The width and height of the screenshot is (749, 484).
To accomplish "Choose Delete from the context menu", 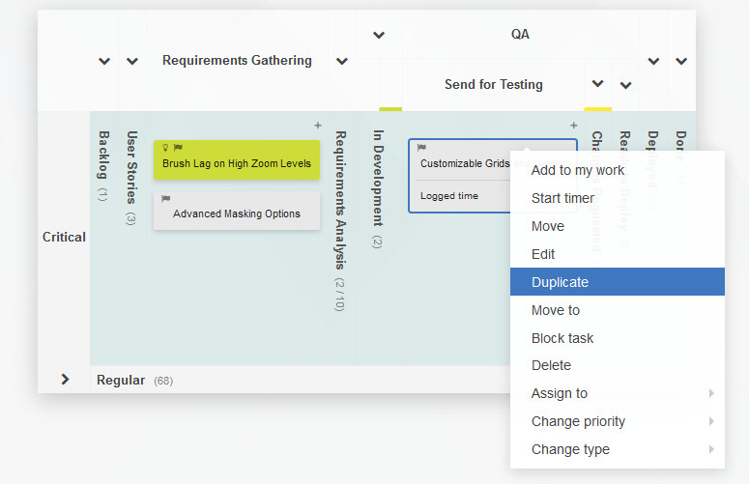I will [x=618, y=365].
